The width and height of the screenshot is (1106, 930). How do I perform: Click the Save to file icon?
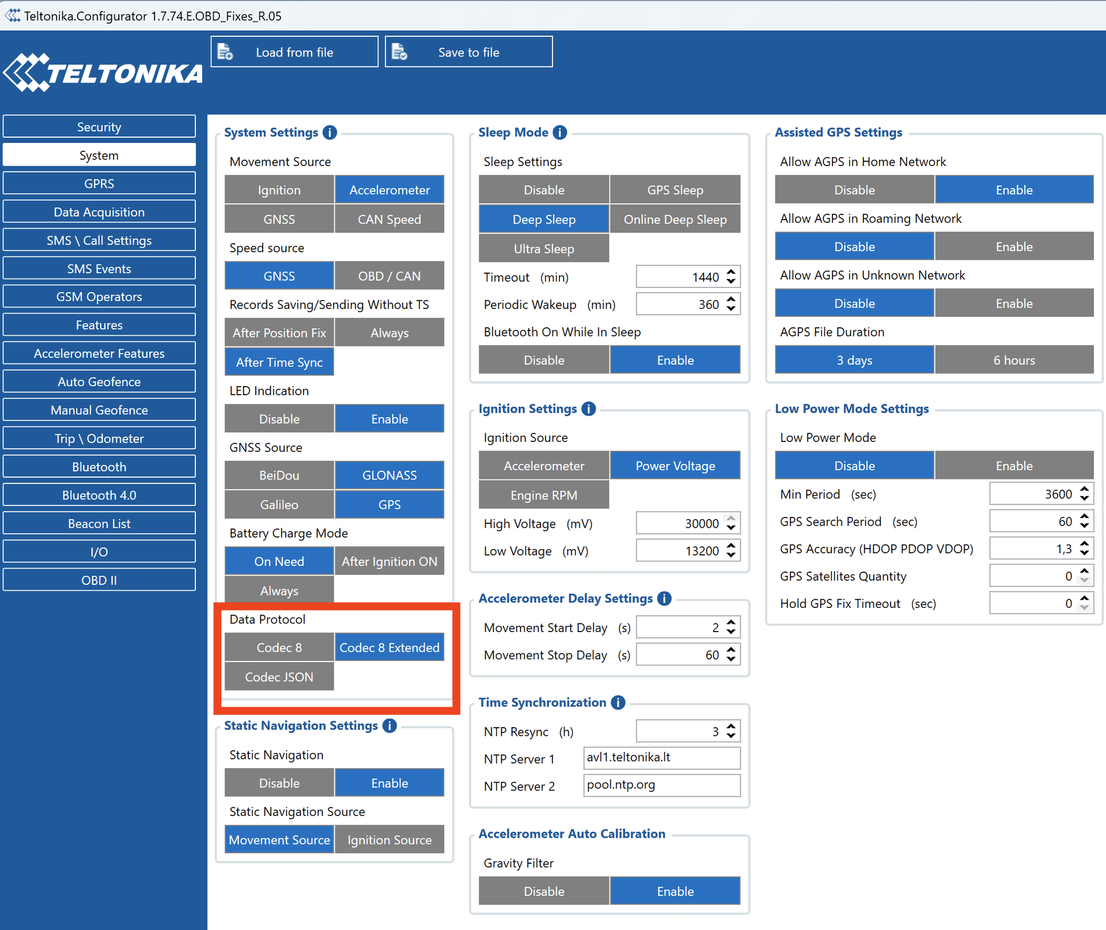pyautogui.click(x=399, y=52)
